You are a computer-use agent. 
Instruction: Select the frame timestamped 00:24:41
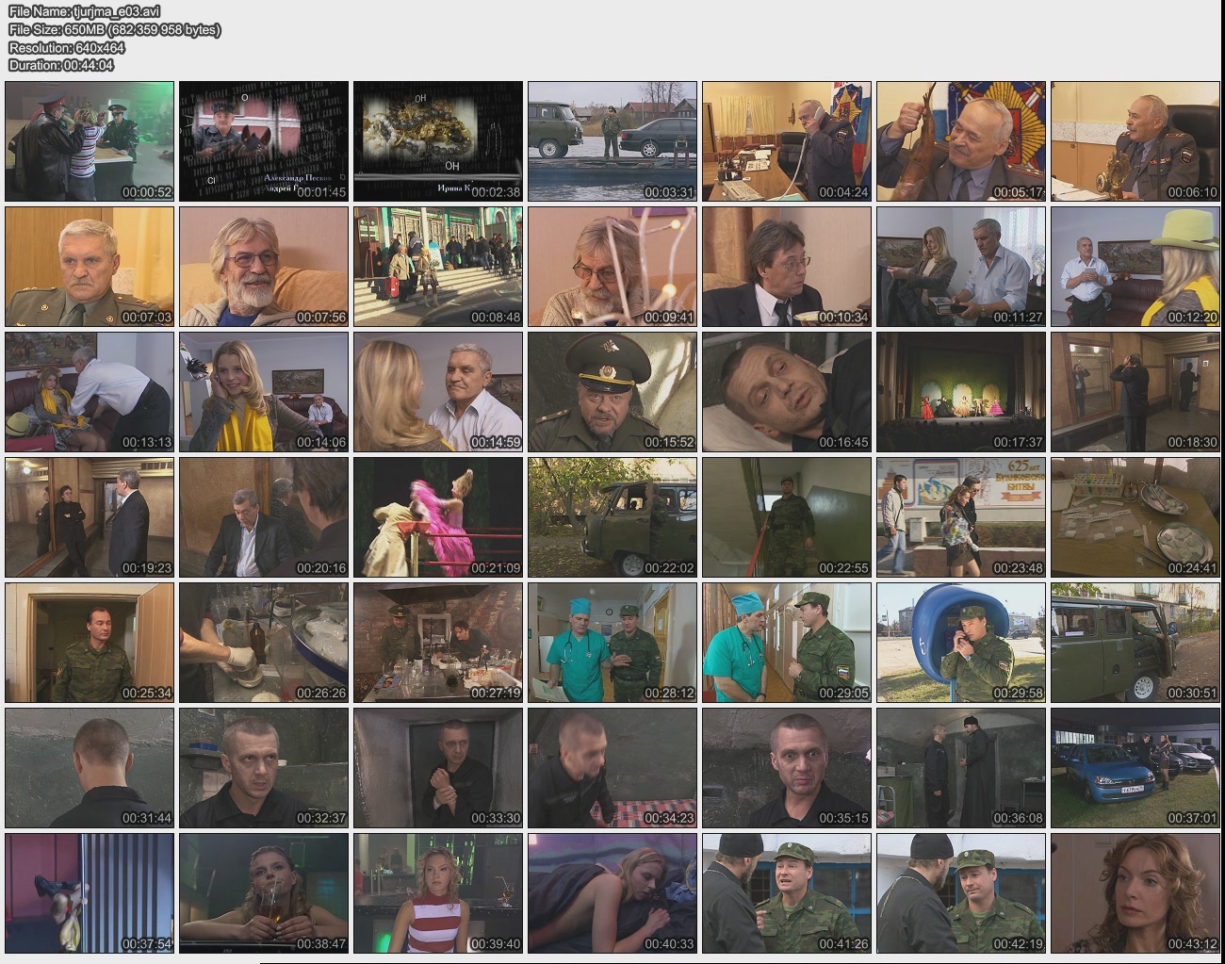click(1135, 517)
